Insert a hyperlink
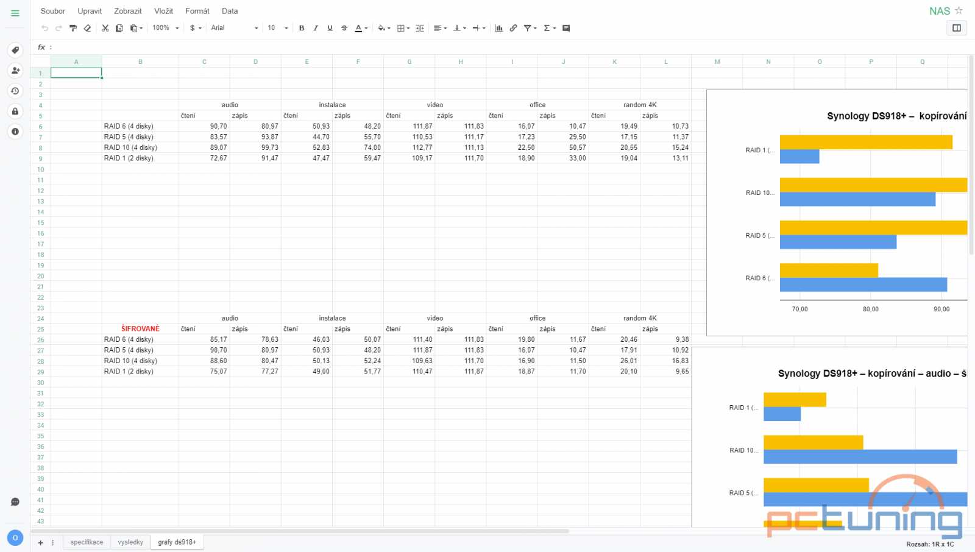This screenshot has height=552, width=975. point(513,28)
